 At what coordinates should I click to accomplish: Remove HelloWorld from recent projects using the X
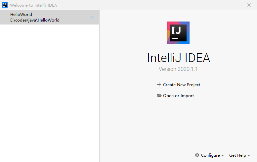coord(92,17)
